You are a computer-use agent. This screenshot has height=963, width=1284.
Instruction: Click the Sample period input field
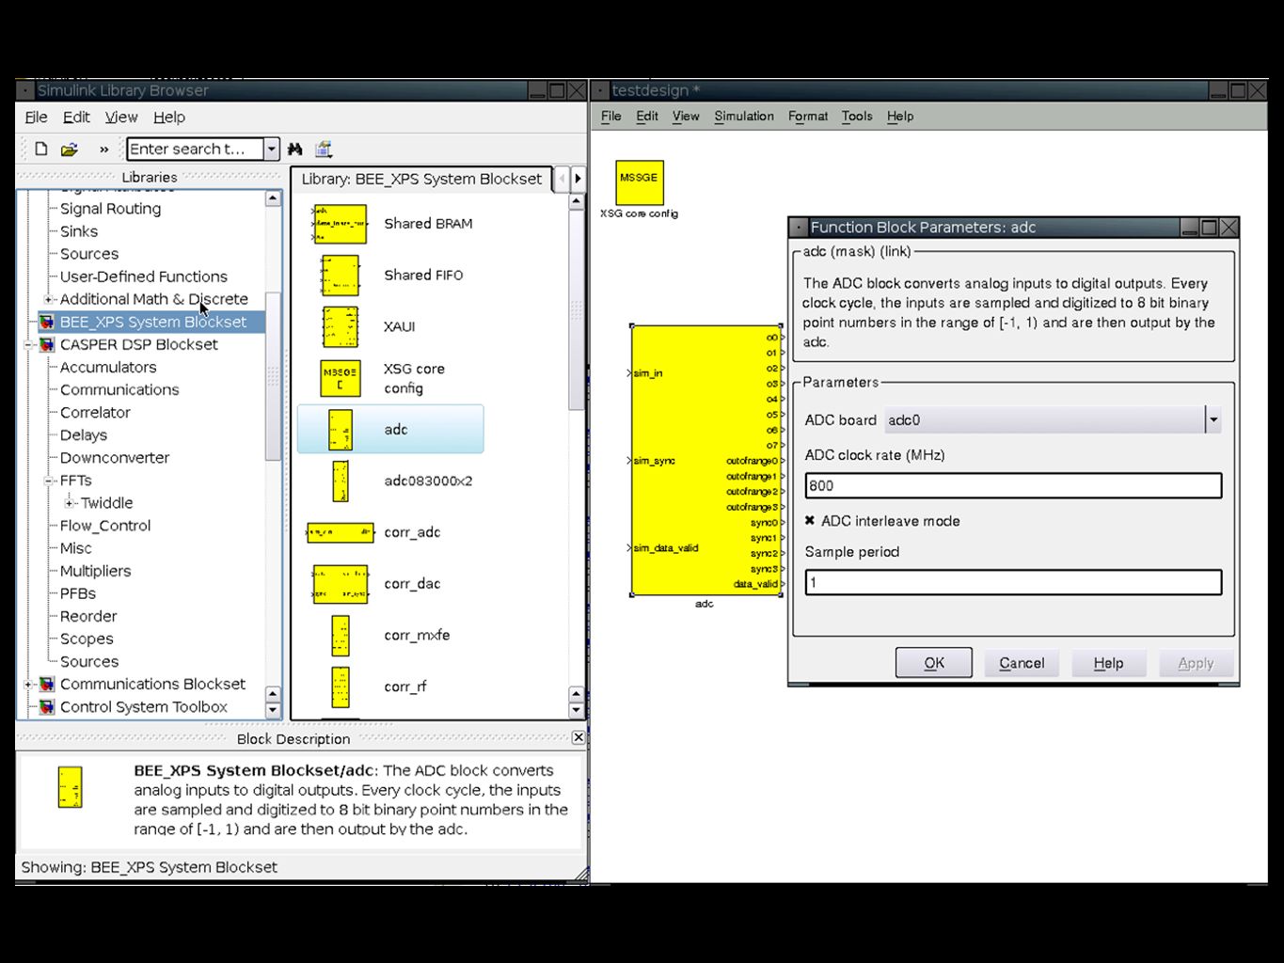[x=1013, y=582]
